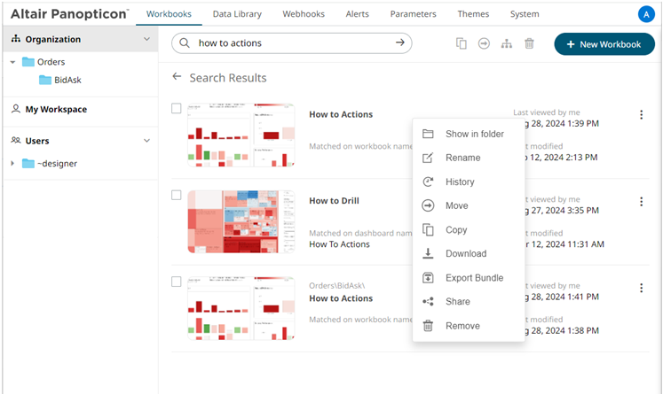Click the hierarchy icon in the top toolbar
Viewport: 663px width, 394px height.
(507, 43)
